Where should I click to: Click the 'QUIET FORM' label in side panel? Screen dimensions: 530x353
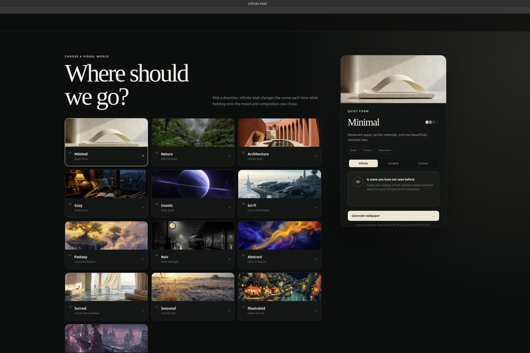(358, 111)
